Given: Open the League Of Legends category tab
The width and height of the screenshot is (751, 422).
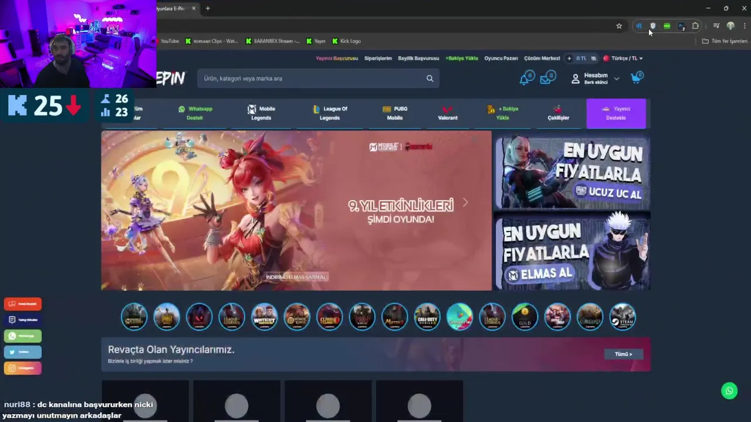Looking at the screenshot, I should [330, 113].
